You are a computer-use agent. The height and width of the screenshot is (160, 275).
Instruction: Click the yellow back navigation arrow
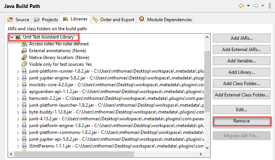pyautogui.click(x=241, y=6)
